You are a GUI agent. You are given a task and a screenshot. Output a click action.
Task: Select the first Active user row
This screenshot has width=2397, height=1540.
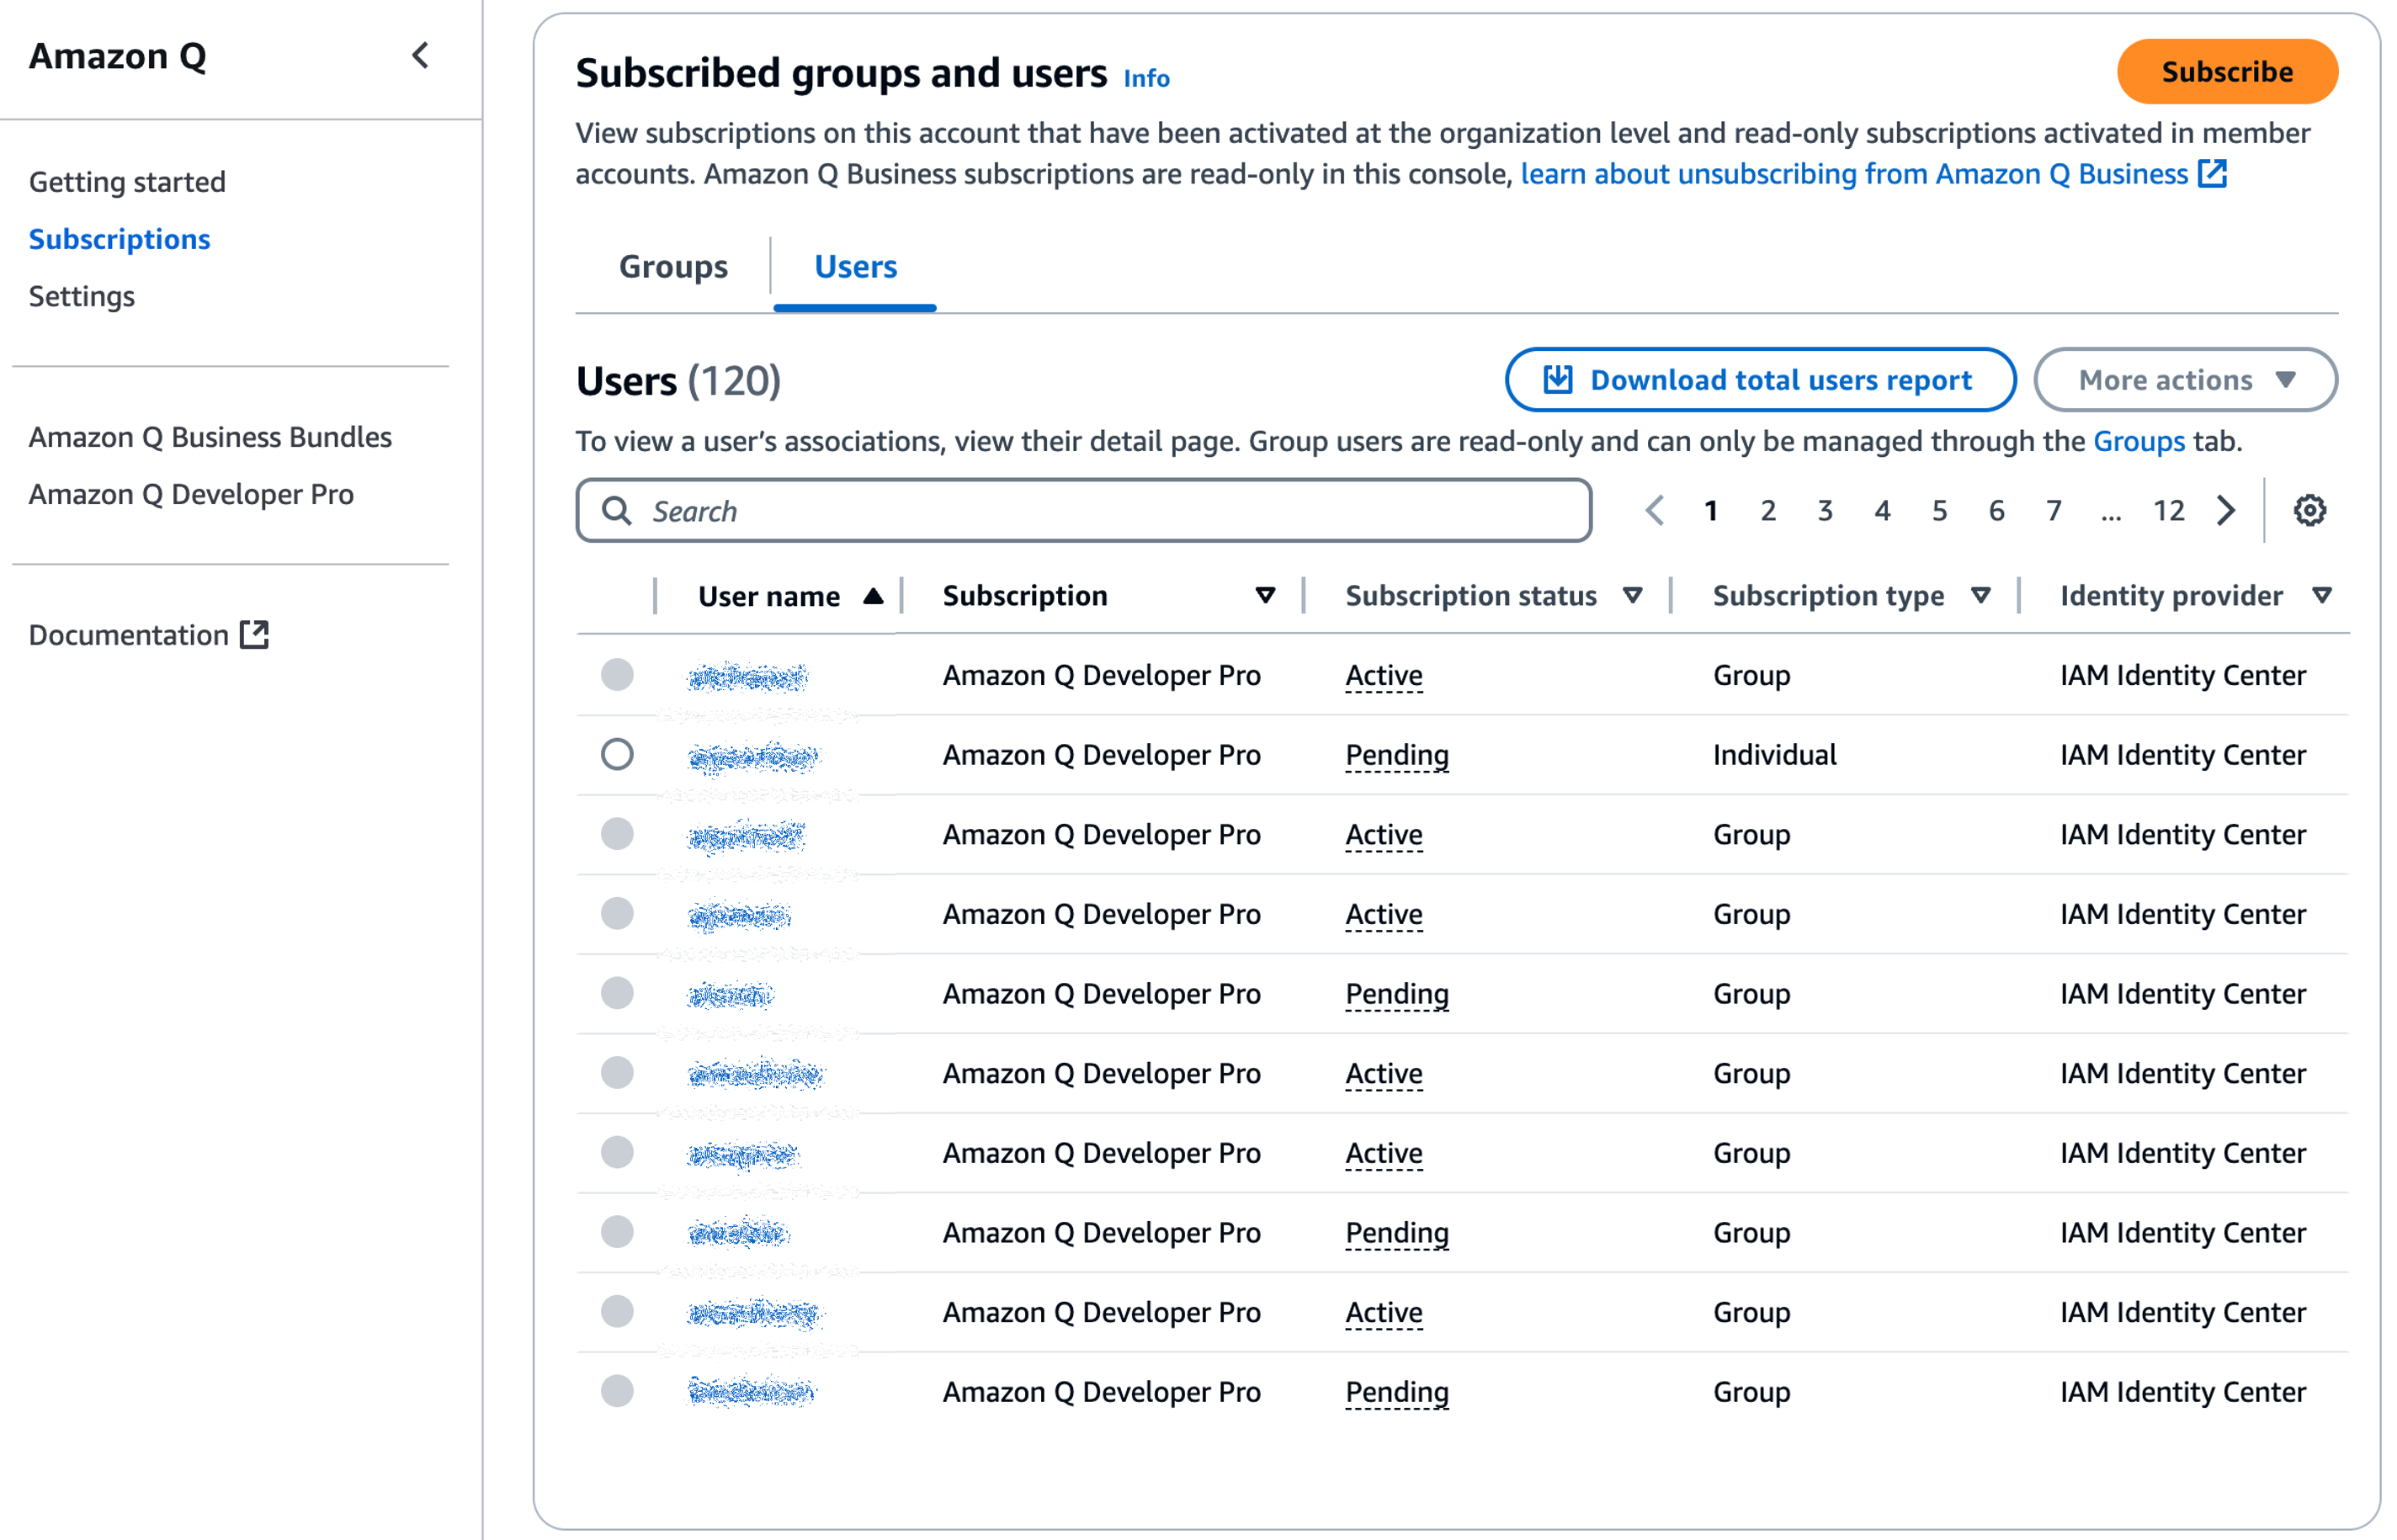pyautogui.click(x=617, y=675)
